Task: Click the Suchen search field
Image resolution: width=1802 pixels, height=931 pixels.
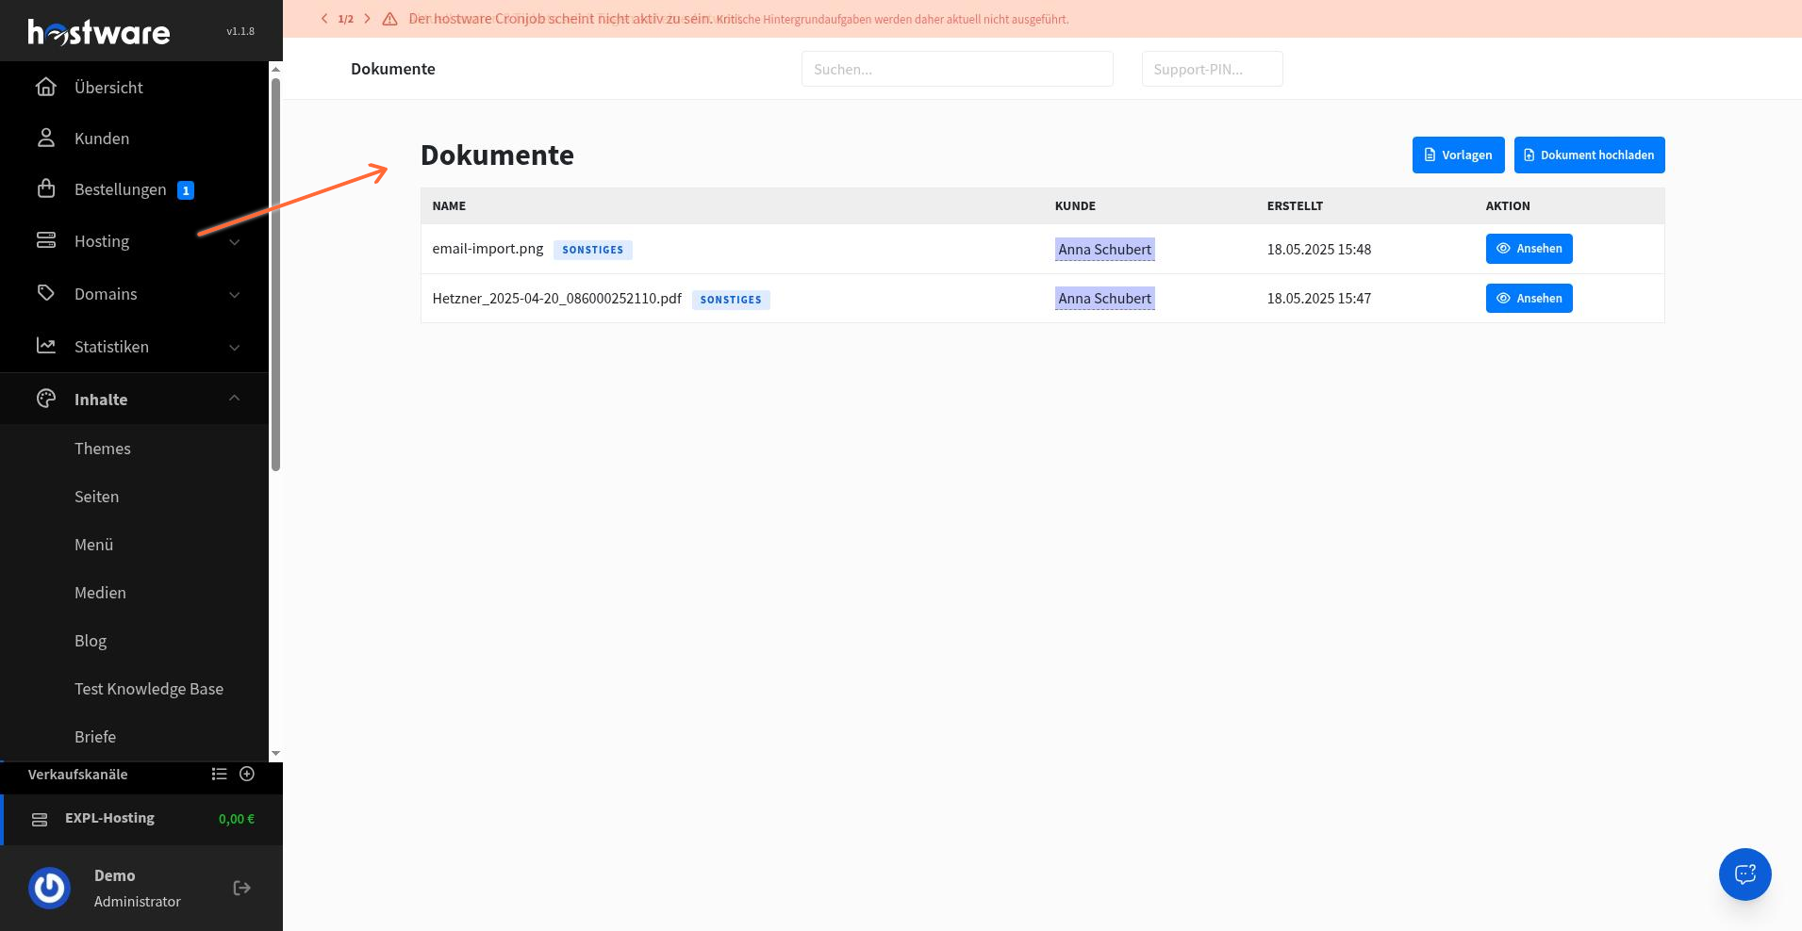Action: coord(957,69)
